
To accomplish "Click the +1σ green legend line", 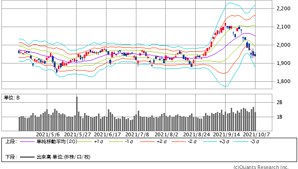I will tap(85, 141).
